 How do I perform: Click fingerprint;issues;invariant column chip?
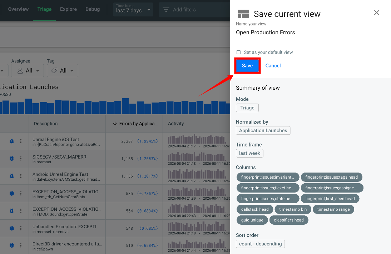click(x=268, y=177)
